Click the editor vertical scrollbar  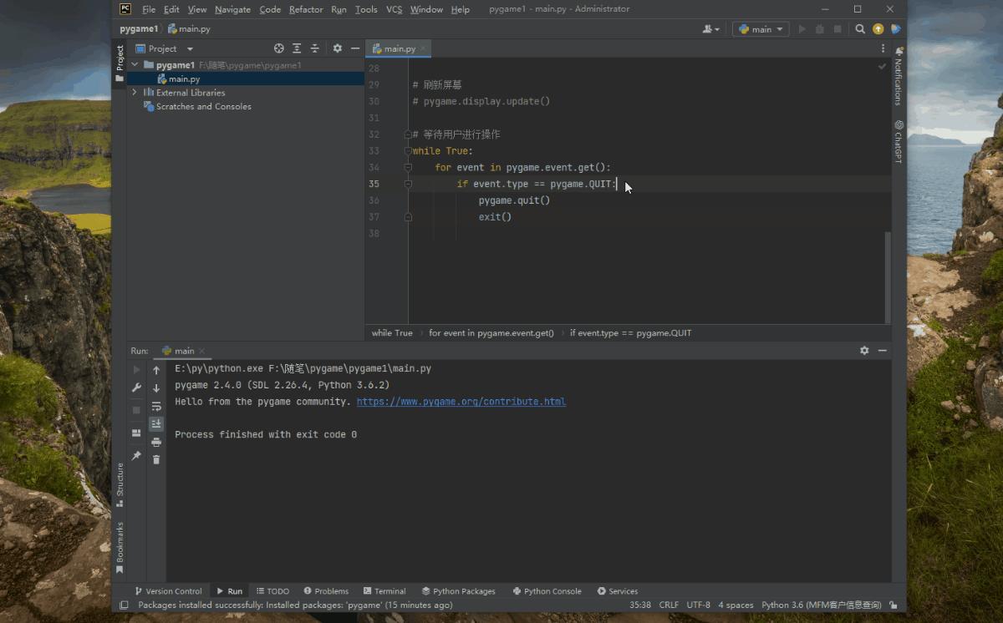[x=888, y=276]
